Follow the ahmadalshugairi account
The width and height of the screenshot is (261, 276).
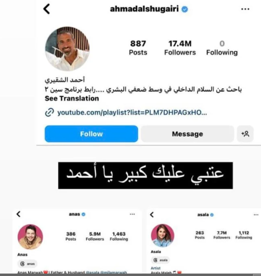[x=91, y=134]
